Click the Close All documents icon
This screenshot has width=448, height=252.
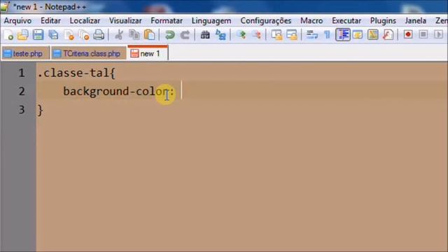tap(84, 35)
